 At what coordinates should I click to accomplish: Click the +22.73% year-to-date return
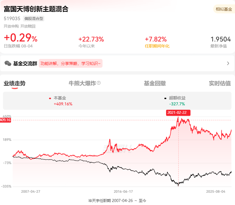[91, 39]
